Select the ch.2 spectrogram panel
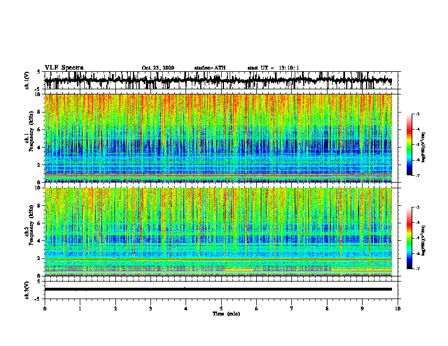This screenshot has width=448, height=346. click(218, 232)
